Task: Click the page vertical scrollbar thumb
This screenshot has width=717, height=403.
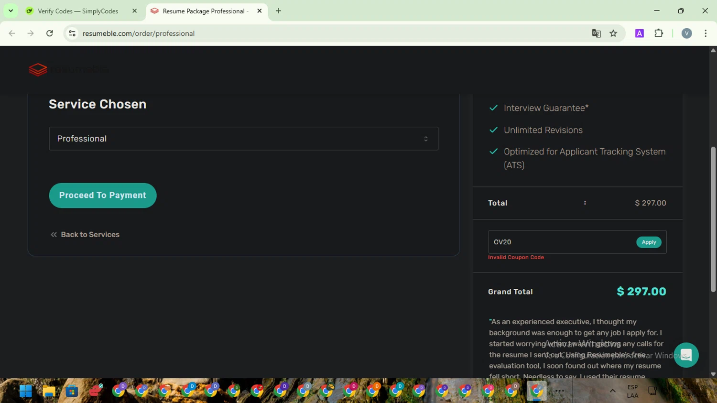Action: (713, 219)
